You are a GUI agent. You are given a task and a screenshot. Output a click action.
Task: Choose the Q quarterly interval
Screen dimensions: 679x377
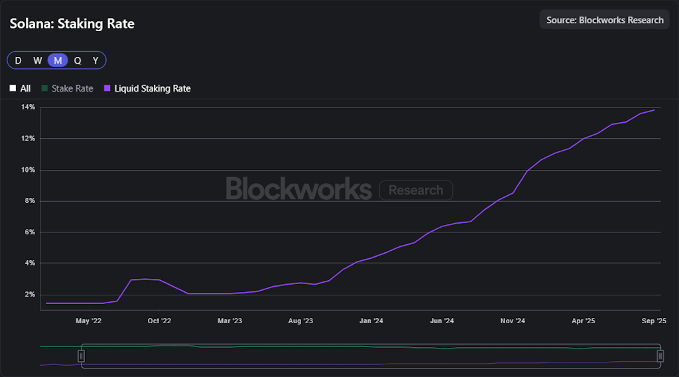point(78,60)
